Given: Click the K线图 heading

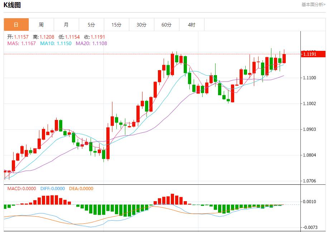Looking at the screenshot, I should click(12, 5).
